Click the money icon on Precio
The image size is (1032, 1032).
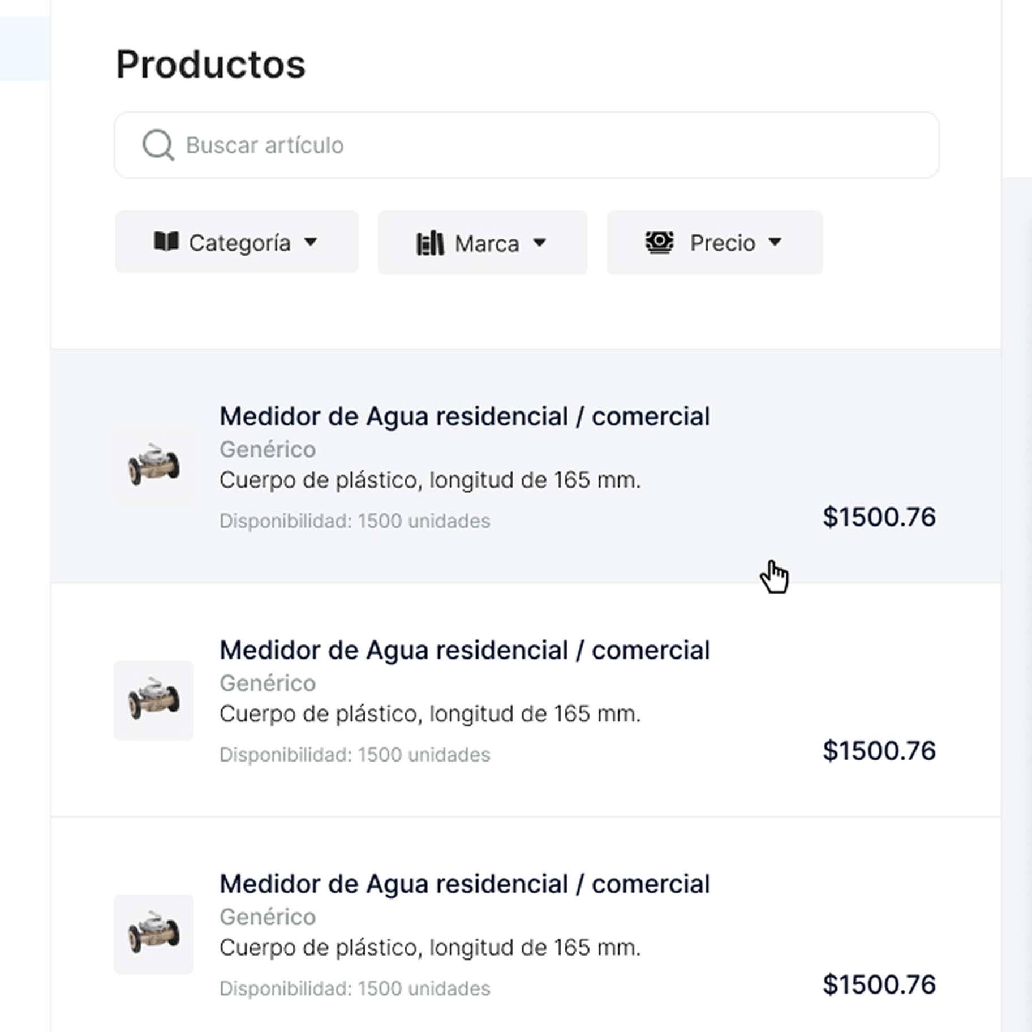pyautogui.click(x=660, y=242)
